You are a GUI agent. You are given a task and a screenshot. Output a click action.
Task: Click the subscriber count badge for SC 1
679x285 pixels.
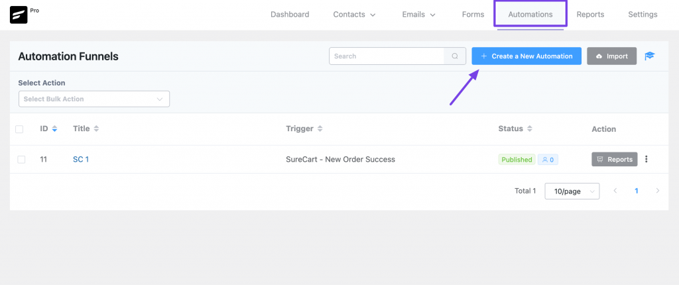click(x=548, y=160)
